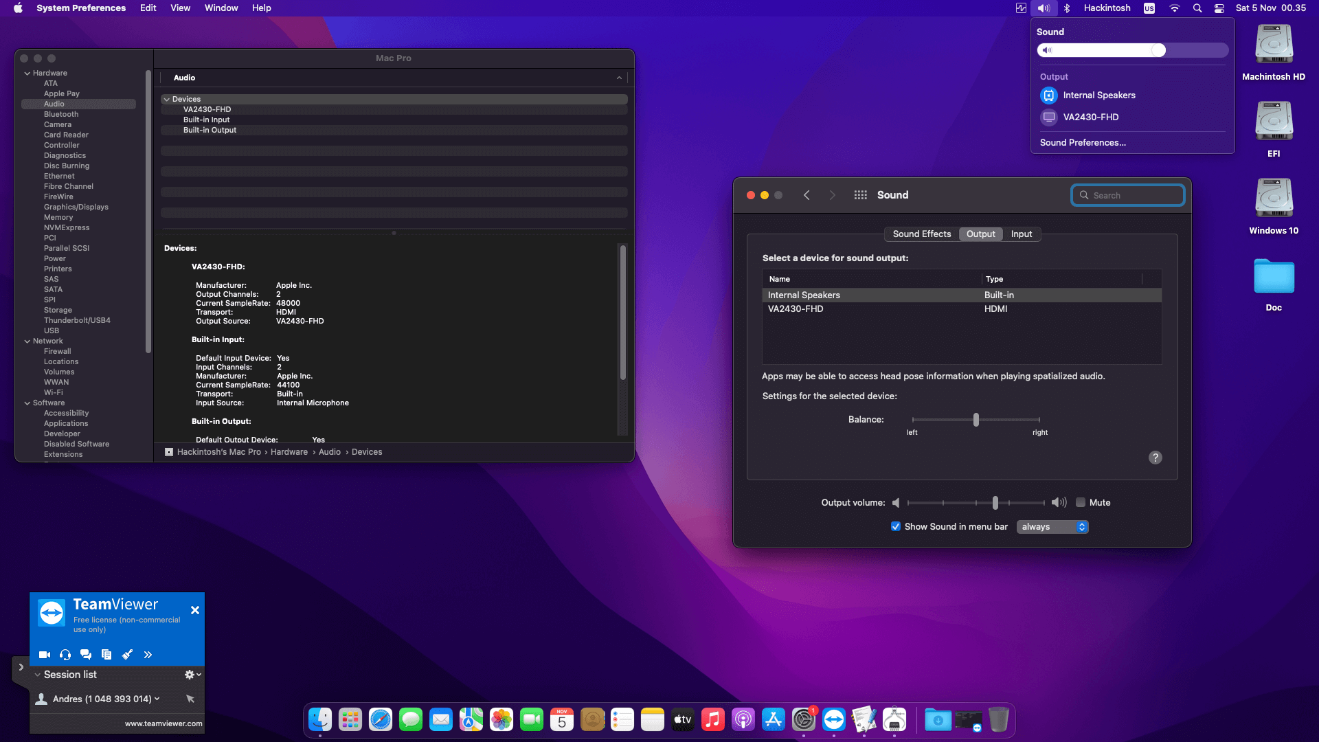Open Launchpad from the Dock
Screen dimensions: 1319x742
tap(350, 719)
